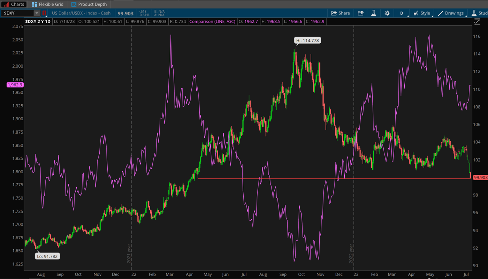Open the Charts tab
This screenshot has height=279, width=488.
[x=14, y=4]
